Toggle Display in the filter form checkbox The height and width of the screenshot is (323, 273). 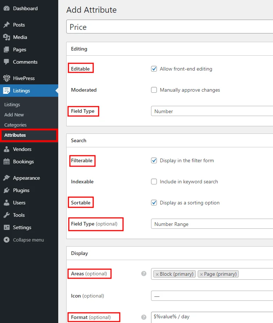pos(154,160)
